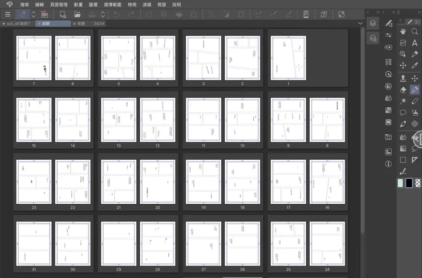The width and height of the screenshot is (422, 278).
Task: Create a new document via toolbar icon
Action: (x=62, y=14)
